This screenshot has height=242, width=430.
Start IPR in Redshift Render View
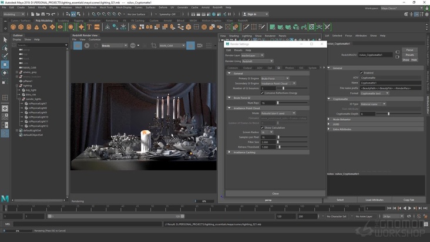pos(87,45)
